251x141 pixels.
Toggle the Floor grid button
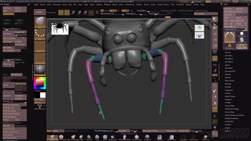[215, 59]
